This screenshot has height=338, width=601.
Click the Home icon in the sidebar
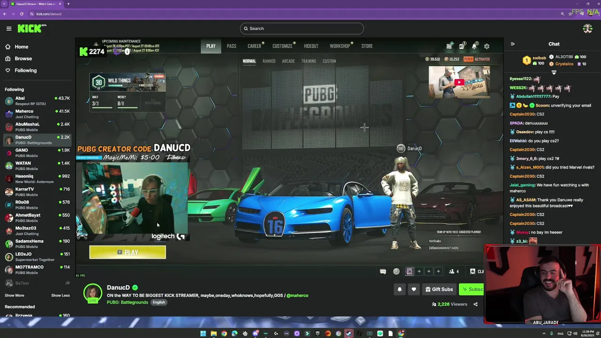click(x=8, y=47)
